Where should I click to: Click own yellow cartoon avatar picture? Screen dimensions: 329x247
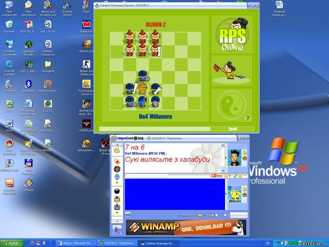tap(235, 194)
